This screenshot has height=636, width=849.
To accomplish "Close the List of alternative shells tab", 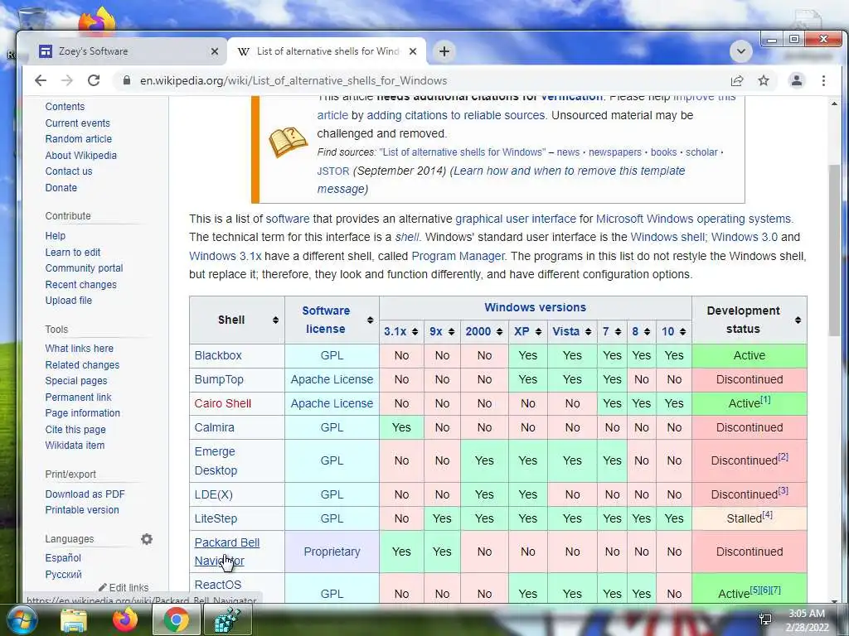I will click(413, 51).
